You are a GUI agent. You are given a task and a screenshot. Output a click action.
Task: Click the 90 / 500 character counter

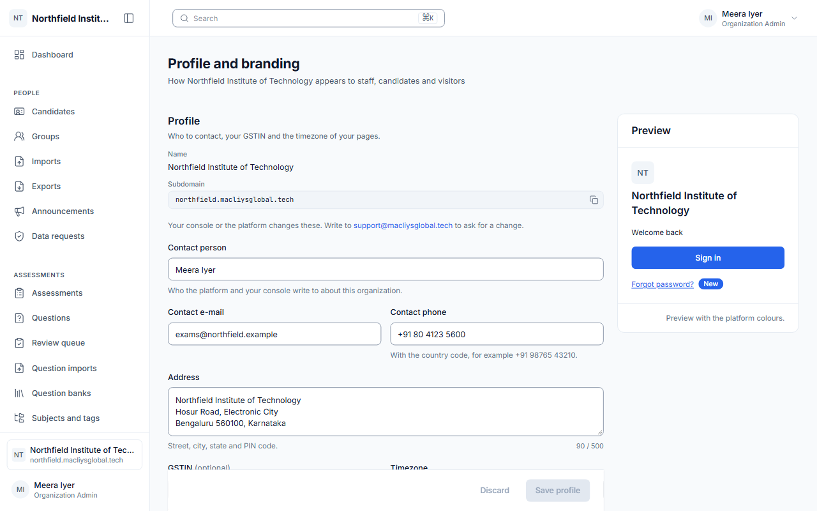(x=590, y=446)
